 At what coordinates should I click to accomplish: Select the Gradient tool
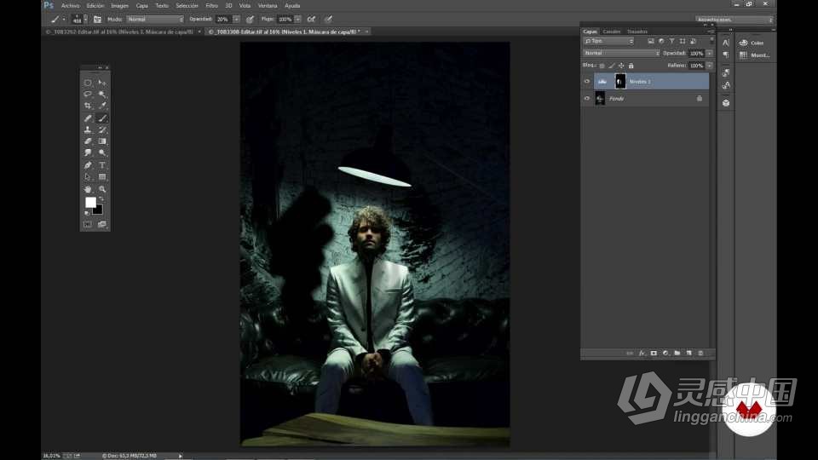pyautogui.click(x=102, y=141)
